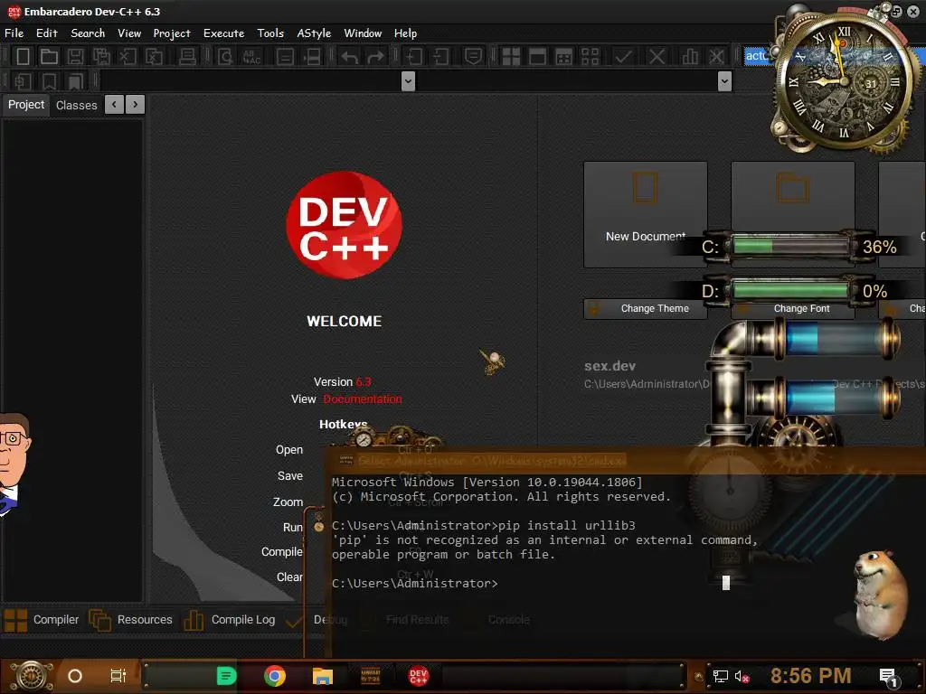The image size is (926, 694).
Task: Click the Compile & Run toolbar icon
Action: 564,57
